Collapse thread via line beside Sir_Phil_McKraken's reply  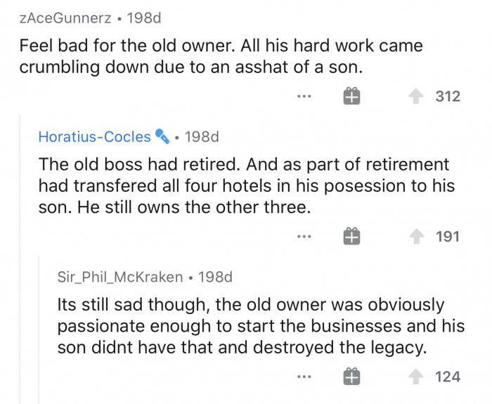coord(39,330)
